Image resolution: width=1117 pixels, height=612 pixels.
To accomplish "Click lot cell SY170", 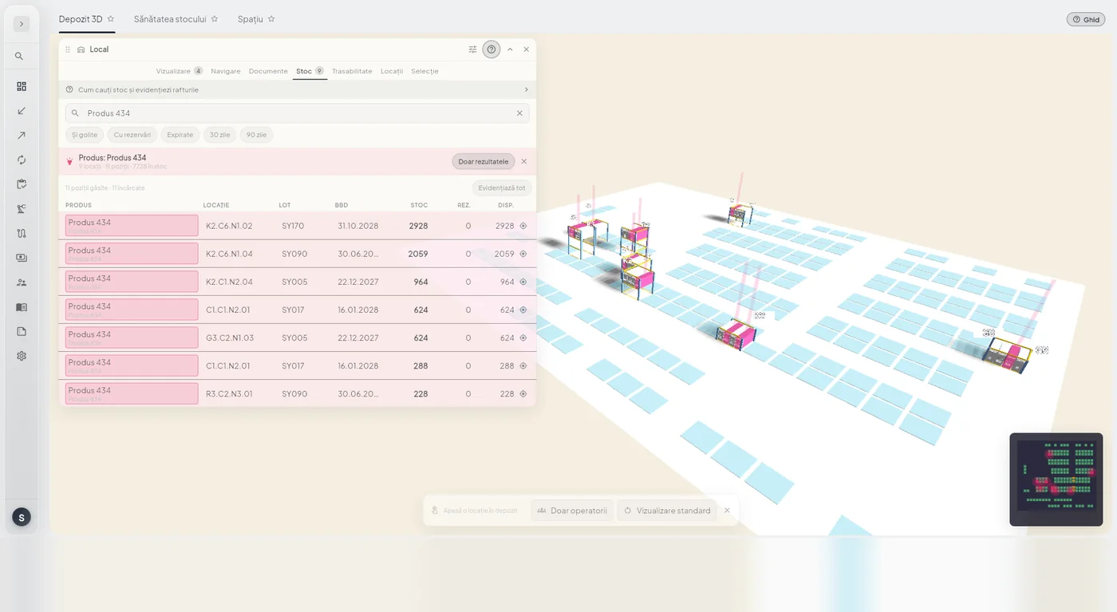I will click(293, 226).
